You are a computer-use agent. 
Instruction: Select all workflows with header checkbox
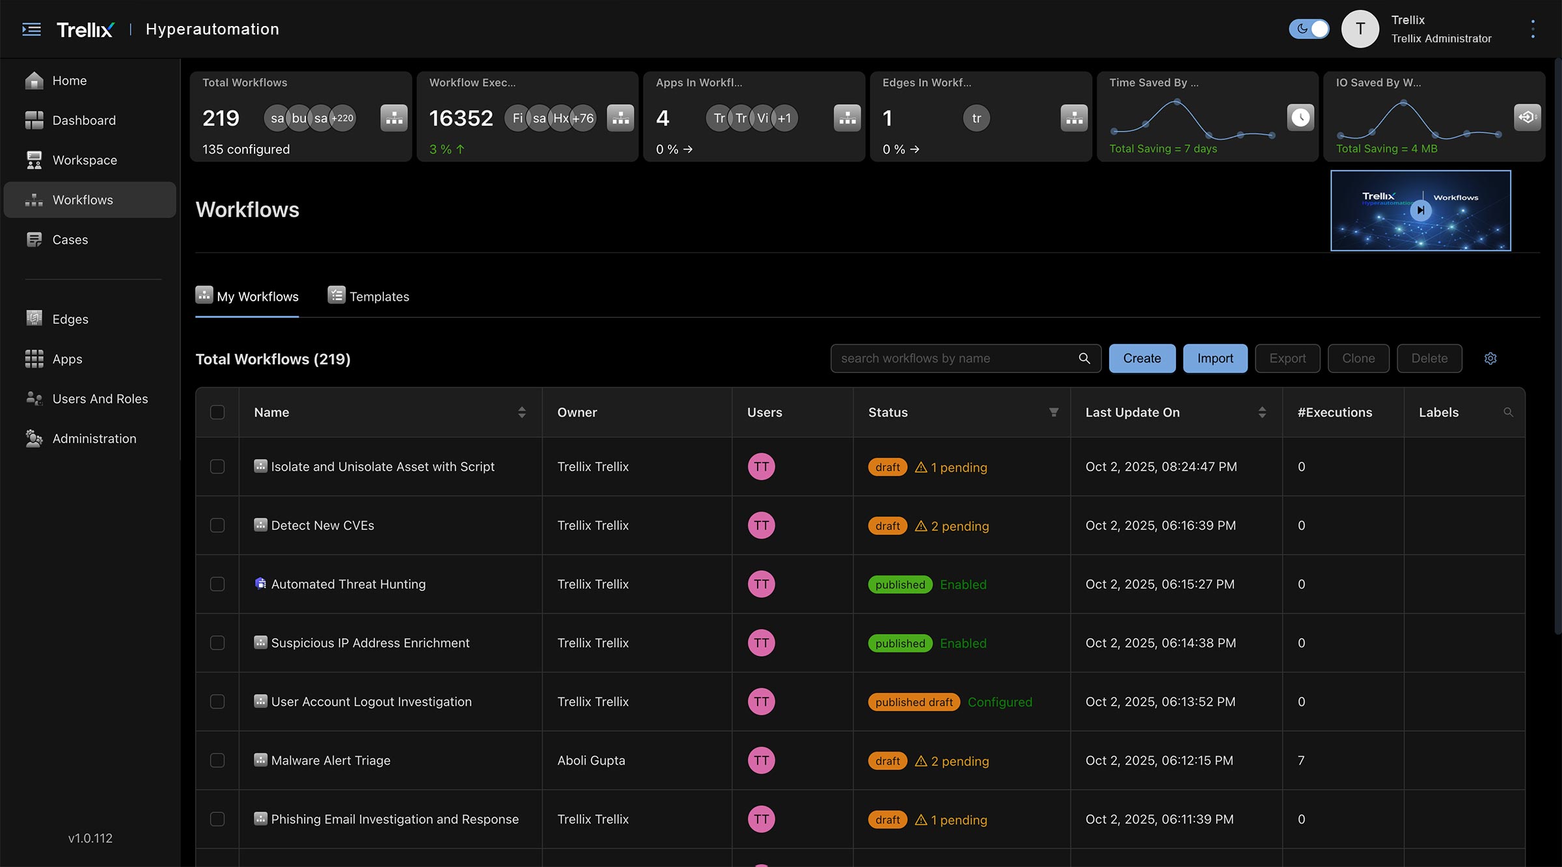(217, 412)
